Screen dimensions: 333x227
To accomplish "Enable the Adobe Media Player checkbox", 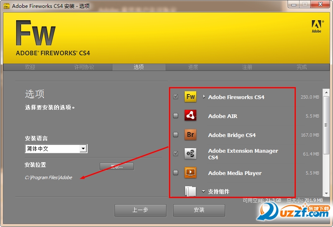I will coord(176,173).
